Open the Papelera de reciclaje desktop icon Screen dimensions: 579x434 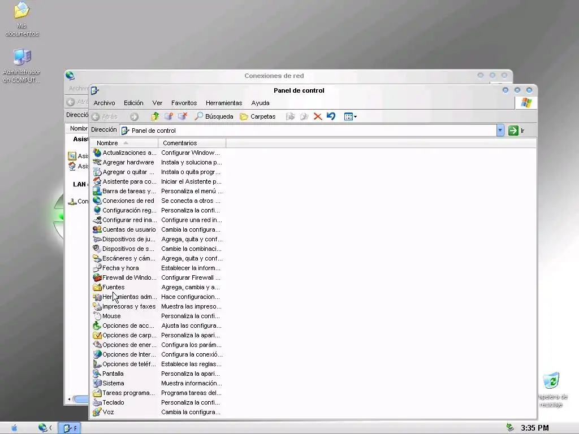553,390
